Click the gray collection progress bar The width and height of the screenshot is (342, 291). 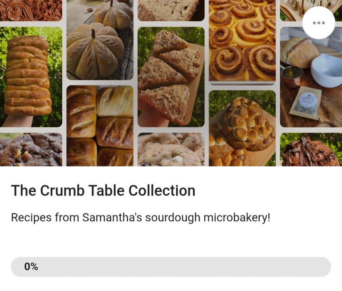171,267
